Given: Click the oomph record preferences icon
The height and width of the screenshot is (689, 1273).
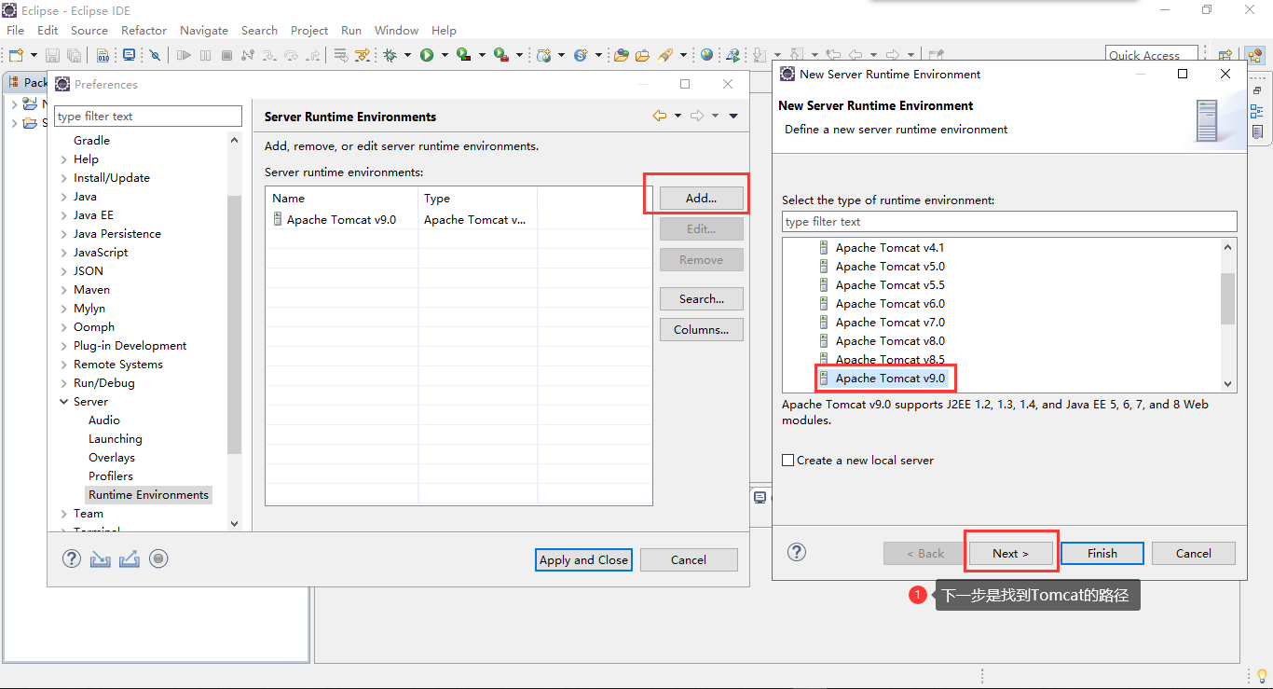Looking at the screenshot, I should coord(158,558).
